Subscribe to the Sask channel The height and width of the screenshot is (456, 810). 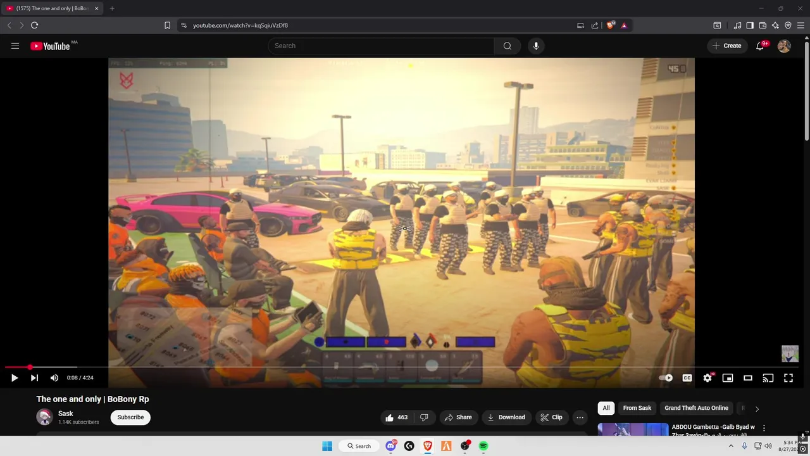130,417
